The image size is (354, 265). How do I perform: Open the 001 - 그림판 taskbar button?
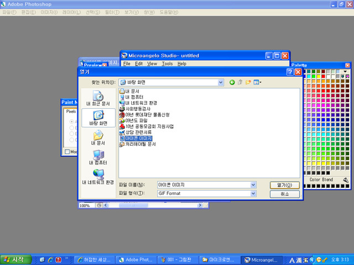178,260
